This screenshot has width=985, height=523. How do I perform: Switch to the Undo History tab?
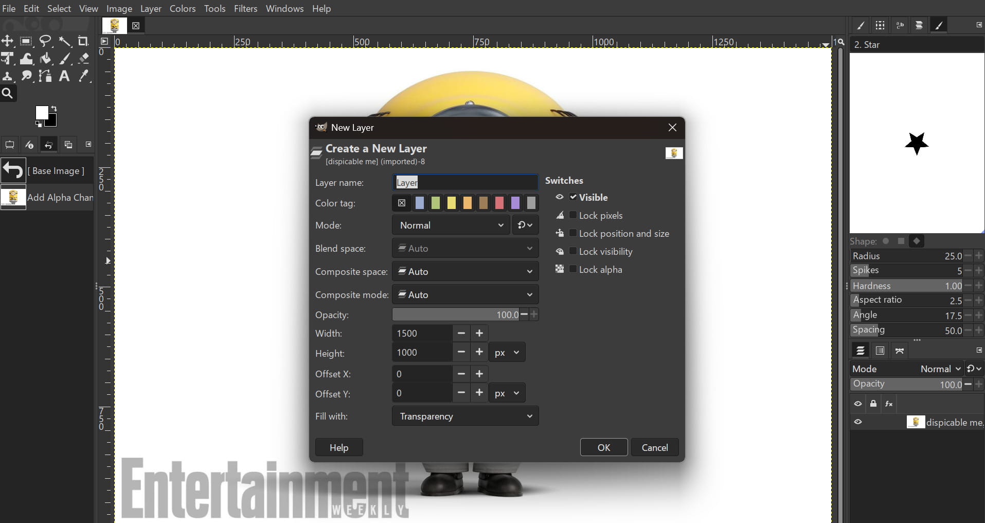pyautogui.click(x=48, y=145)
